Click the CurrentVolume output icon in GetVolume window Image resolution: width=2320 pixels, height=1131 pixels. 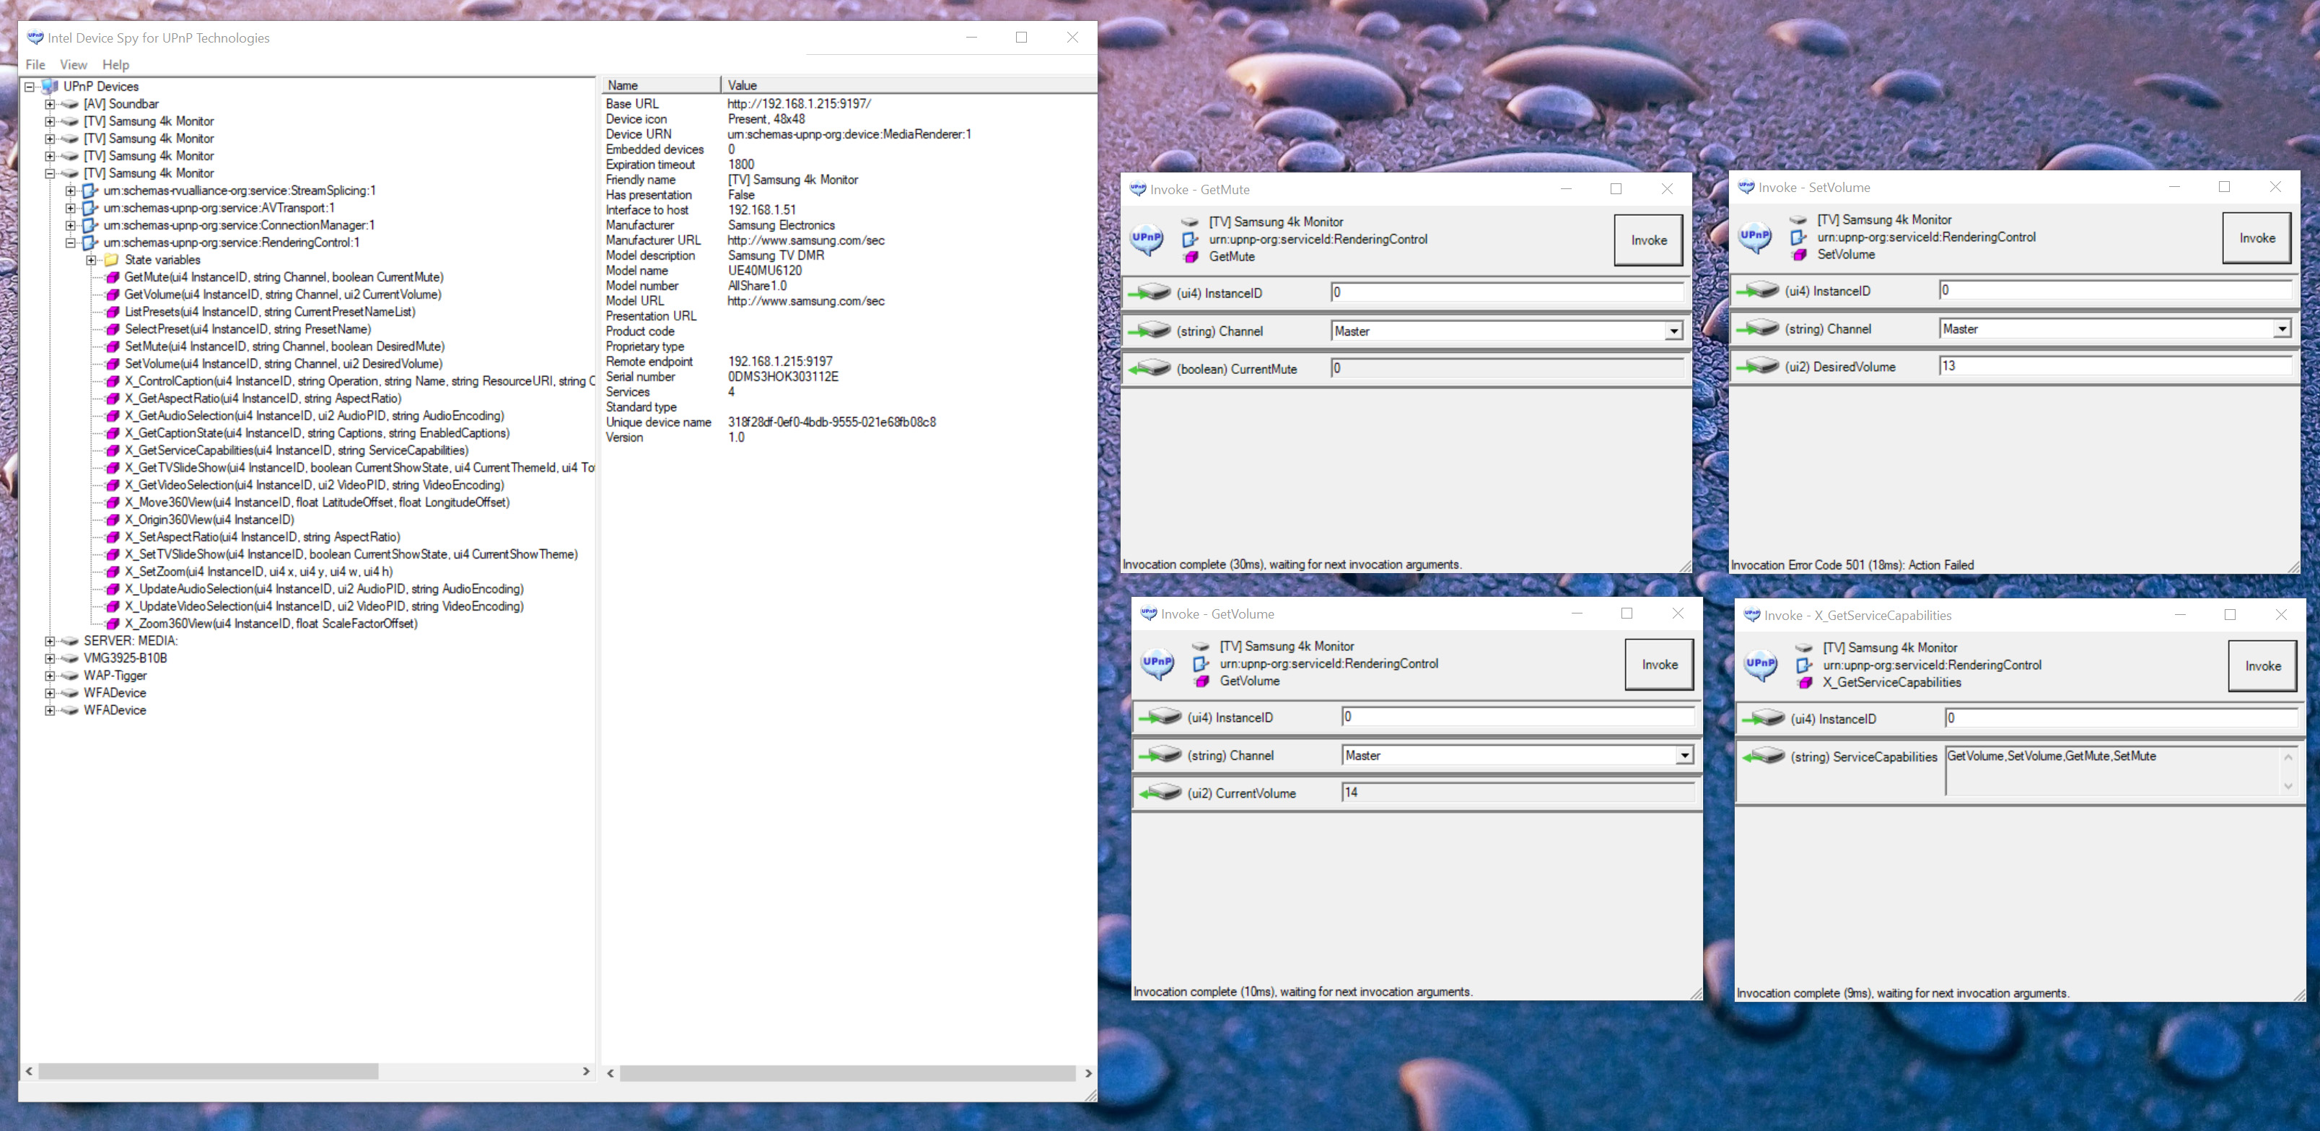tap(1160, 793)
